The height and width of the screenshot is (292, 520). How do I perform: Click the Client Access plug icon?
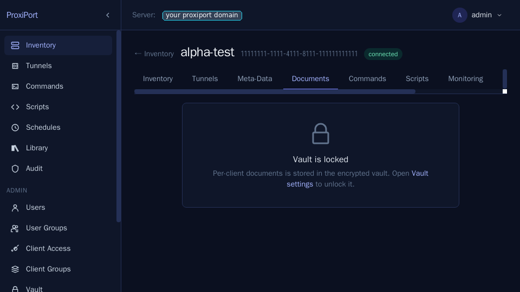[15, 249]
